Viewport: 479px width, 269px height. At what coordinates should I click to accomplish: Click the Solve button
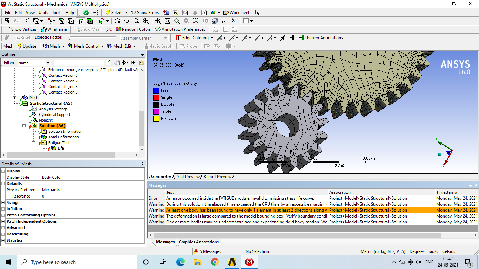(x=113, y=13)
